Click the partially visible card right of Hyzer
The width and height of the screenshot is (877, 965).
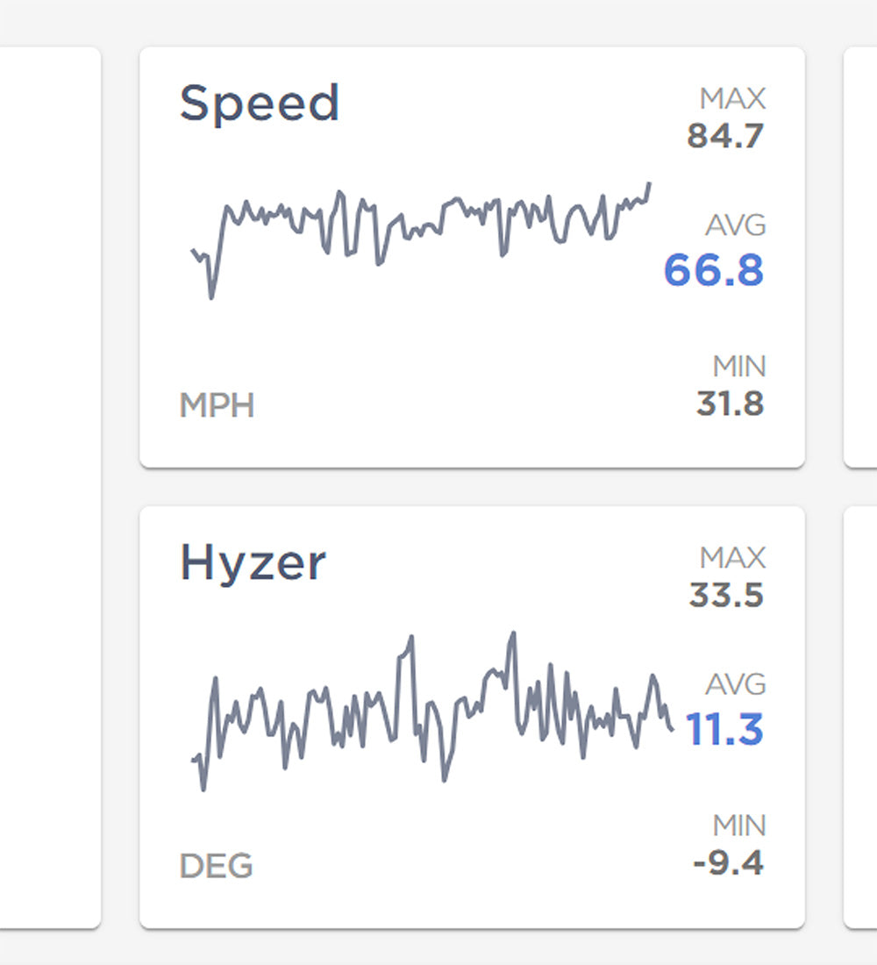pos(860,717)
